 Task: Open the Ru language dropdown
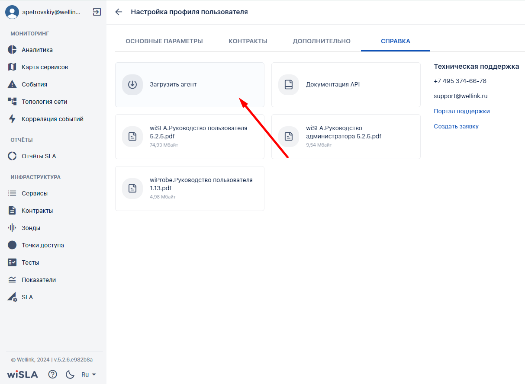[x=89, y=374]
